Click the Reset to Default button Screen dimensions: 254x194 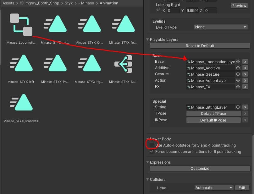(200, 46)
